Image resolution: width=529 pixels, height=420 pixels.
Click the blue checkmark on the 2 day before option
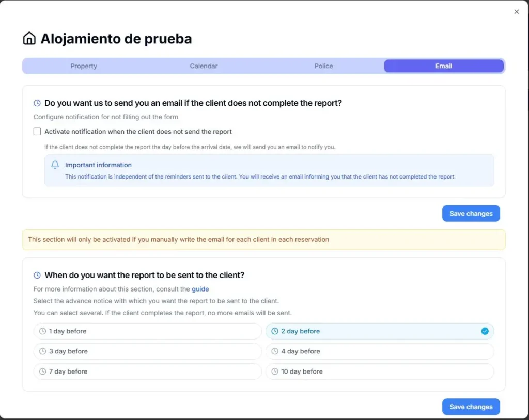[485, 331]
